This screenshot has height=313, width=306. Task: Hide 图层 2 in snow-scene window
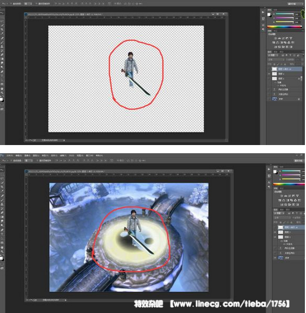click(x=275, y=232)
